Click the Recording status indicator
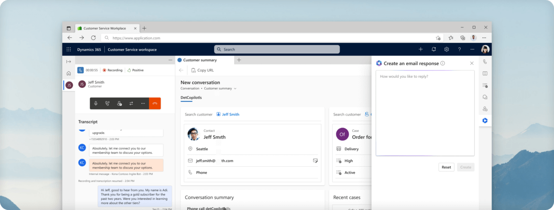 (113, 70)
